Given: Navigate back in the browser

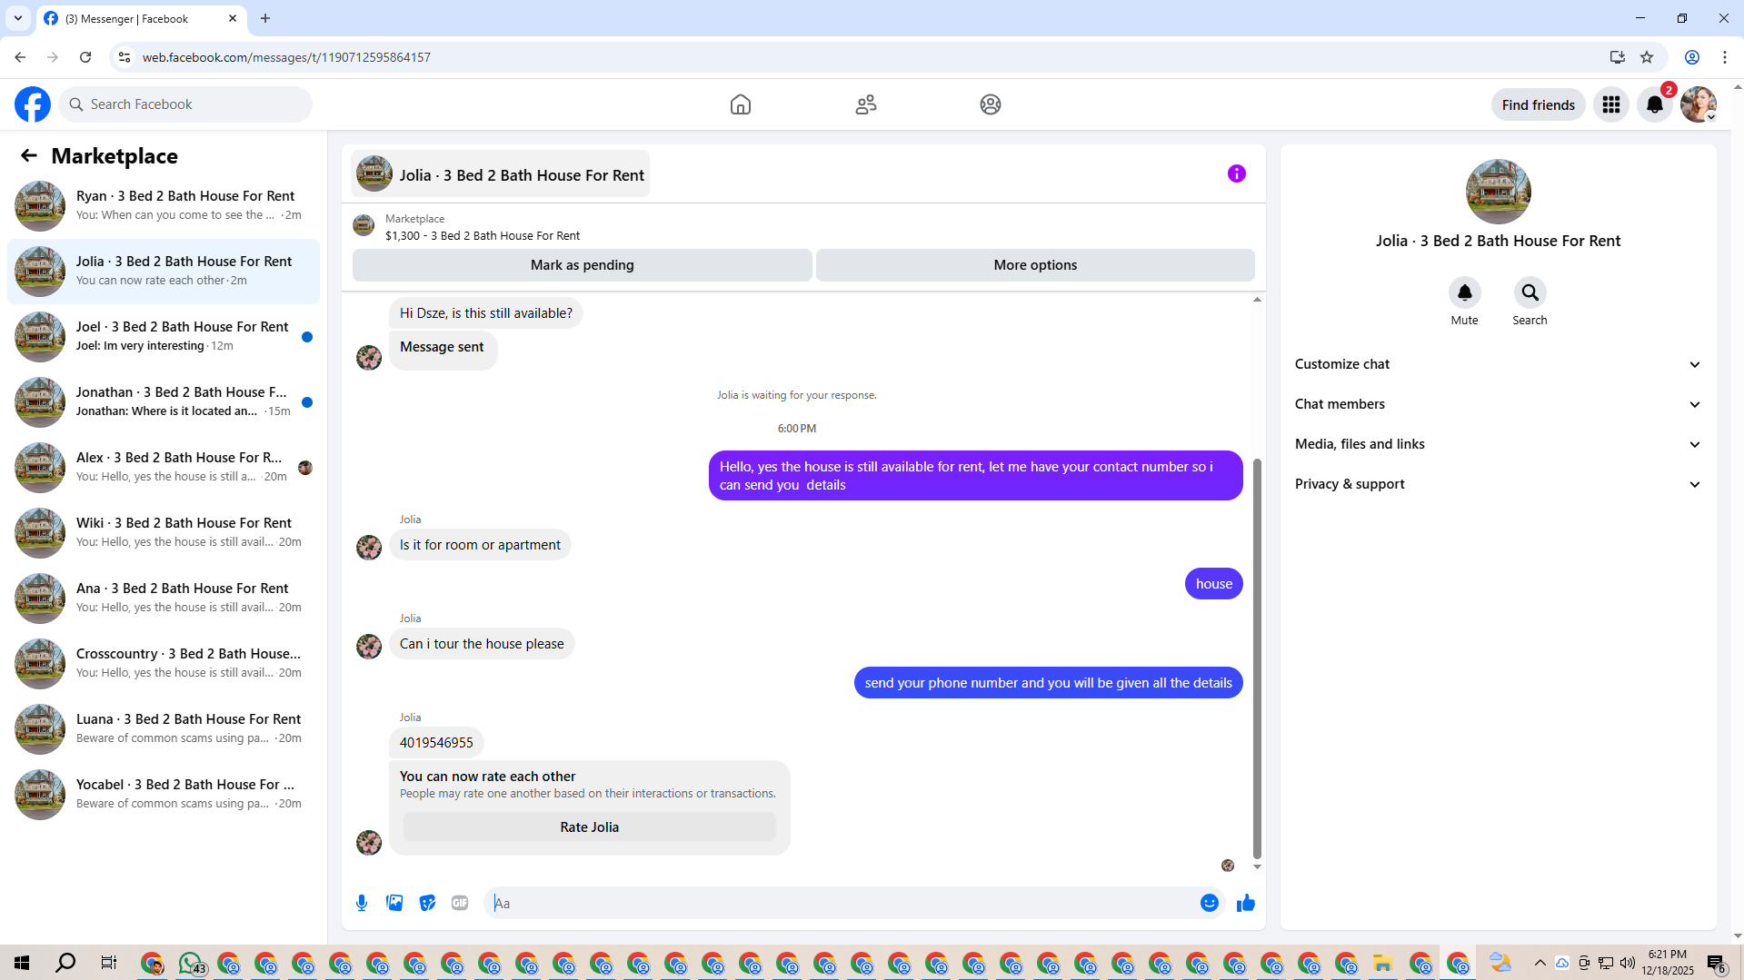Looking at the screenshot, I should tap(20, 57).
